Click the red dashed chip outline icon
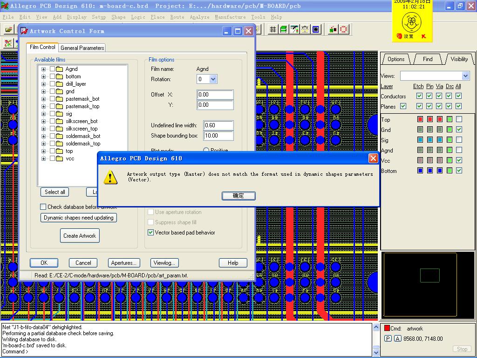Viewport: 477px width, 358px height. point(343,29)
